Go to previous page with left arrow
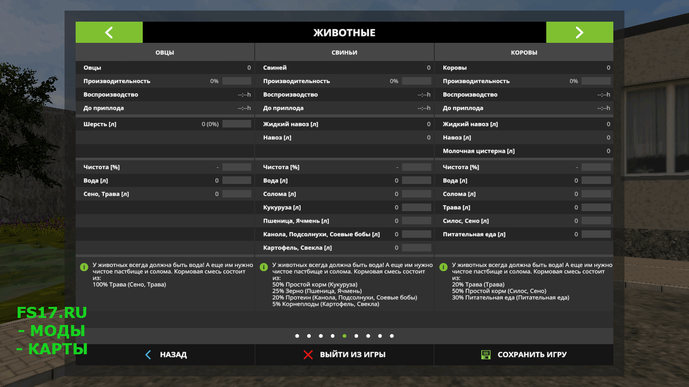This screenshot has width=689, height=387. [x=109, y=32]
